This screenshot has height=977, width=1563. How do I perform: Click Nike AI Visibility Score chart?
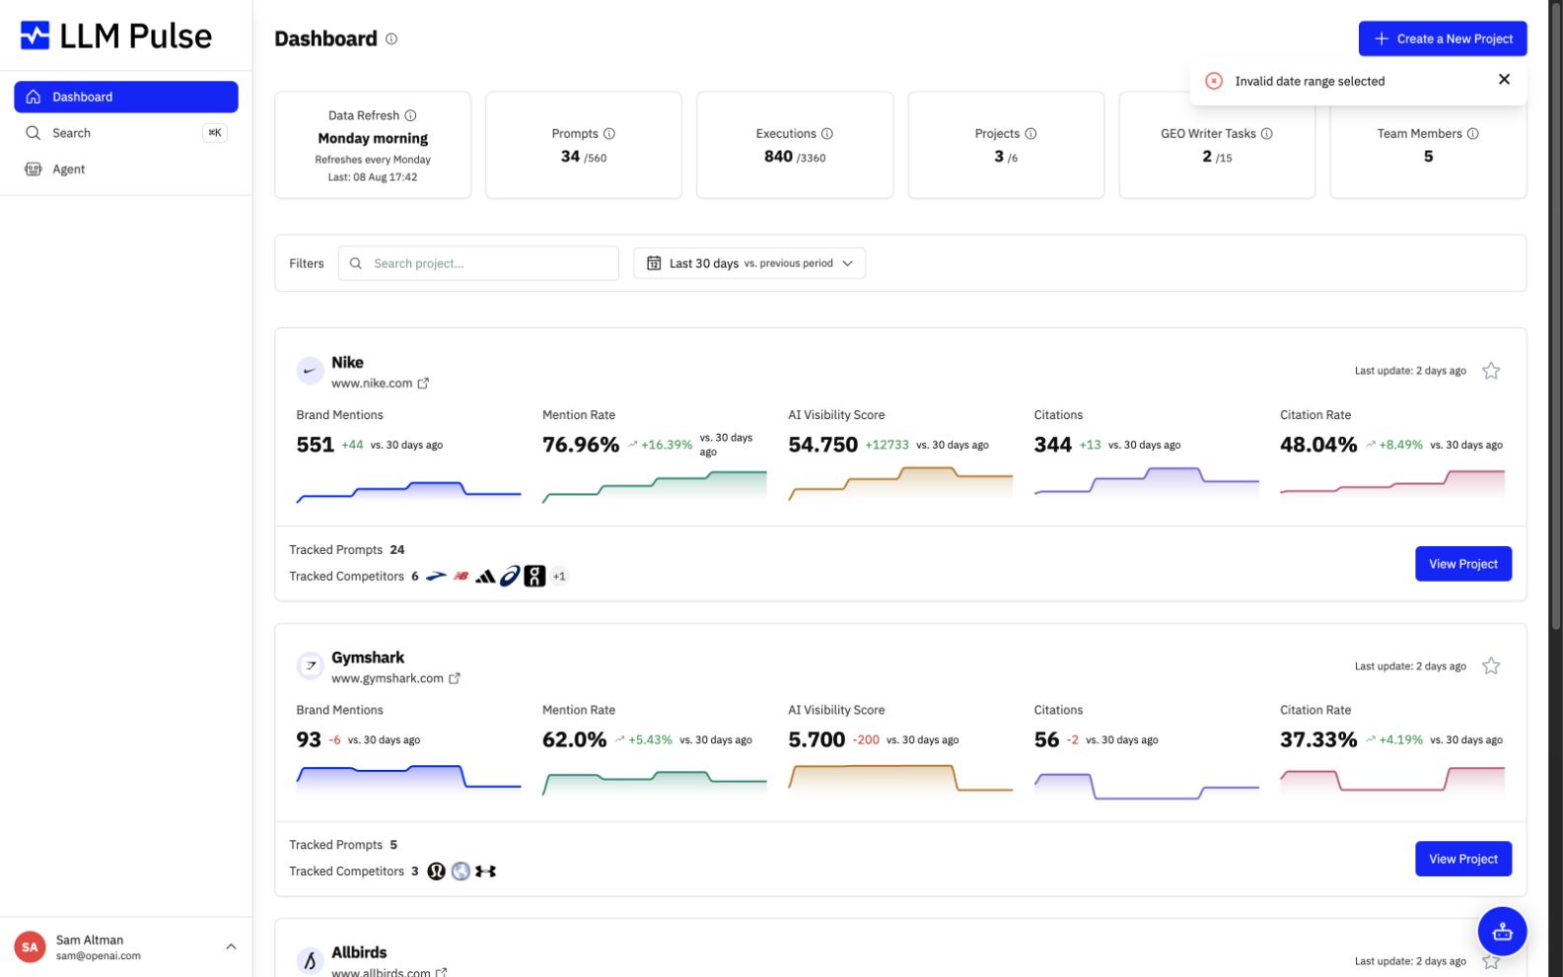tap(900, 483)
